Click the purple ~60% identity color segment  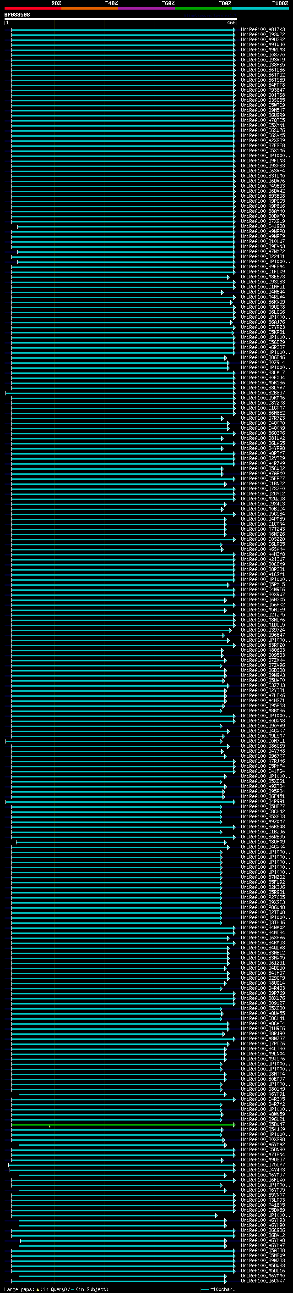tap(147, 9)
